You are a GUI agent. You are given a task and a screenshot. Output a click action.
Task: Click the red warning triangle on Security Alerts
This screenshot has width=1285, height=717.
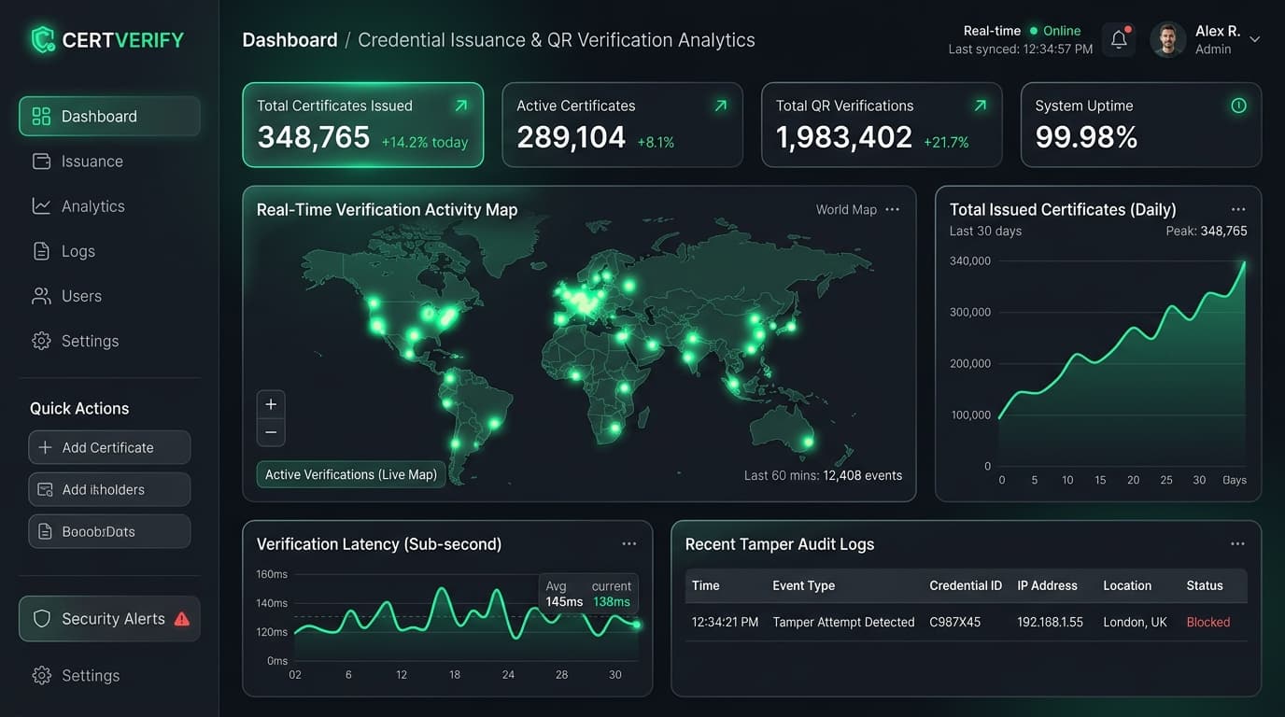182,618
